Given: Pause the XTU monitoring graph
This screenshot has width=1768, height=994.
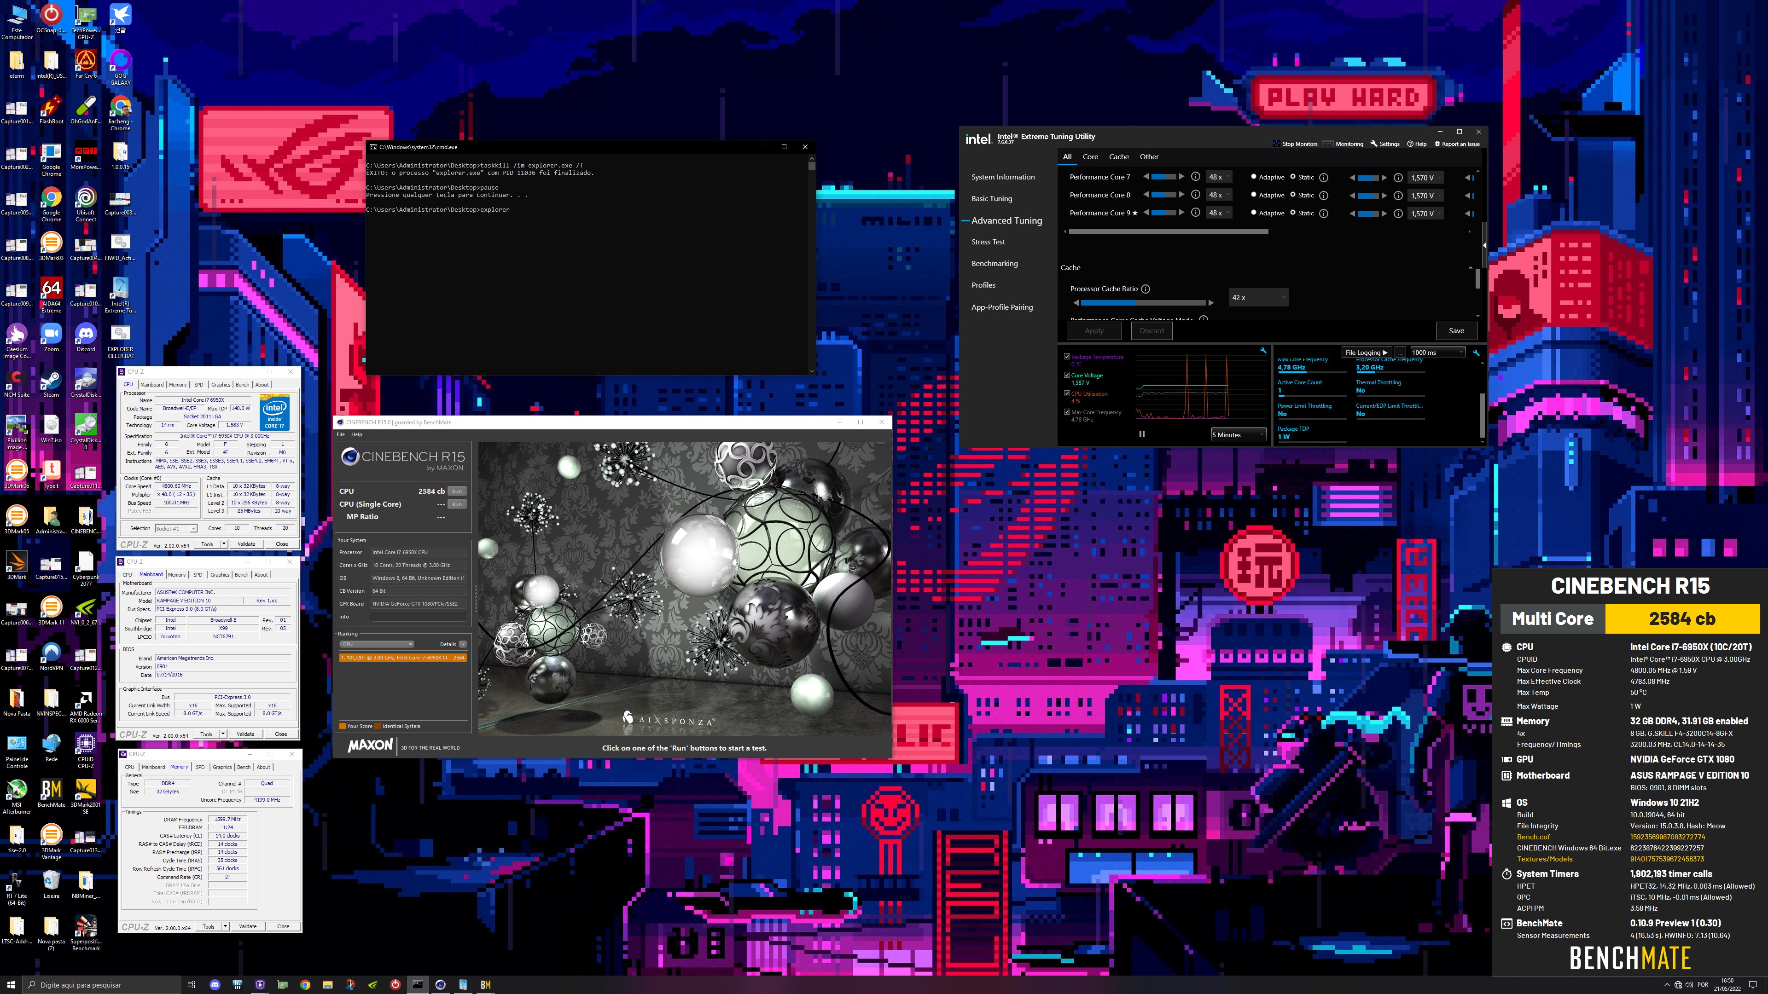Looking at the screenshot, I should (1142, 434).
